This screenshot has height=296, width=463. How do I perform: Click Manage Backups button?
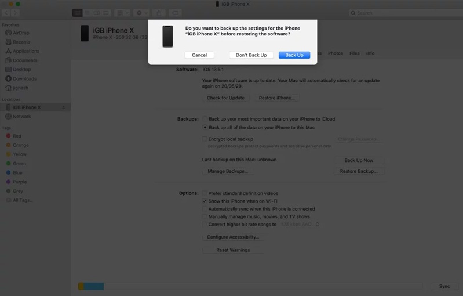[x=228, y=171]
